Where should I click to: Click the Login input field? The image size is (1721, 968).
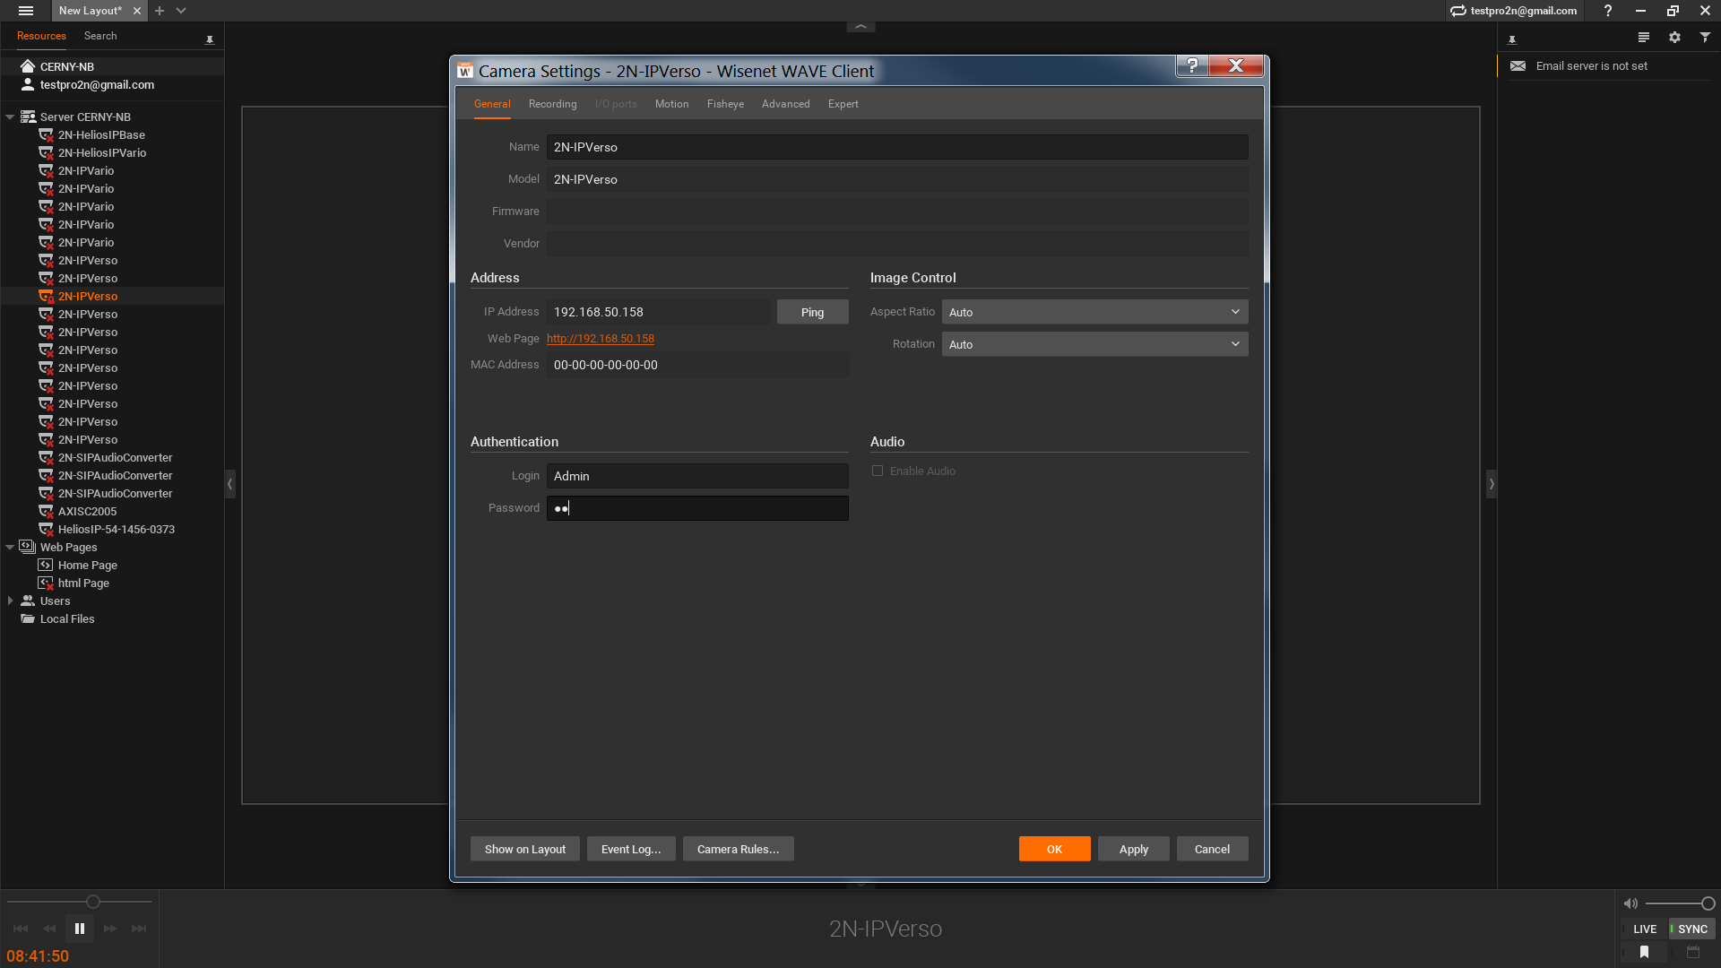(x=696, y=476)
